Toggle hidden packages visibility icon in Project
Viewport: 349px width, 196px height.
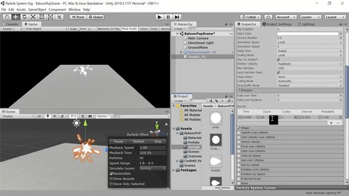point(230,101)
